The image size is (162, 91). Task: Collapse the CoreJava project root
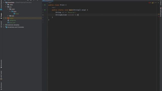click(4, 2)
